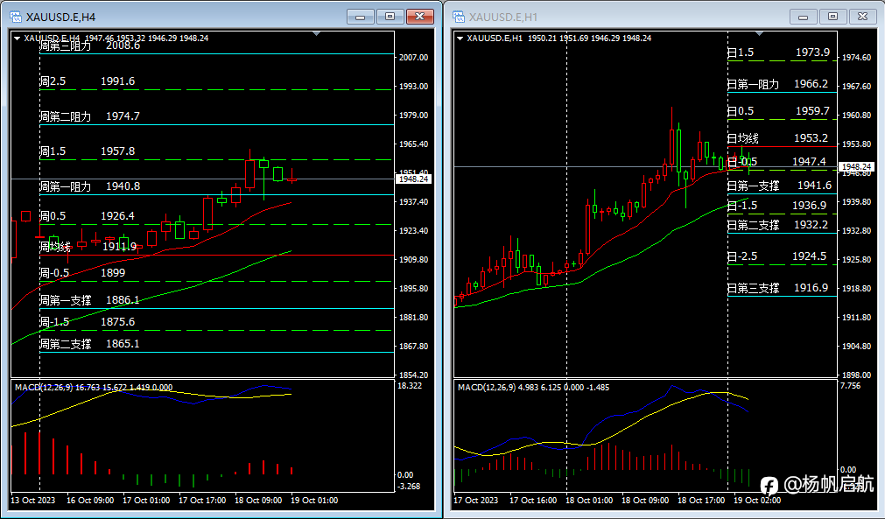Select the 周第一阻力 1940.8 level label
The width and height of the screenshot is (885, 519).
coord(90,186)
